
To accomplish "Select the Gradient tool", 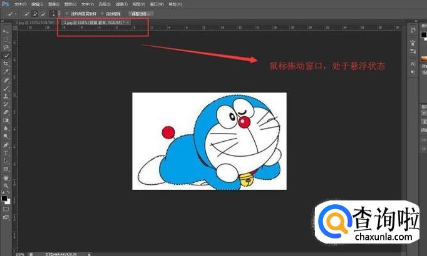I will (x=6, y=121).
